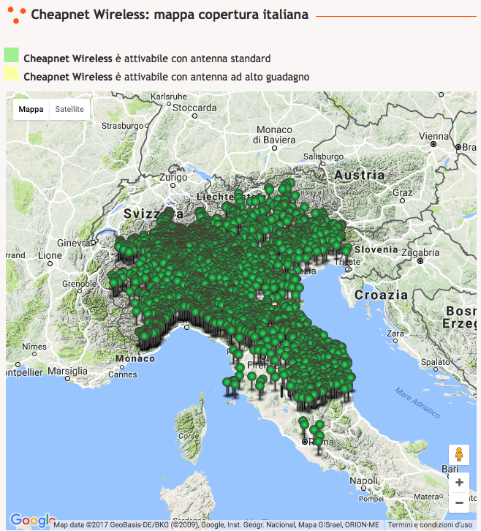Click the Bari city label
This screenshot has height=531, width=481.
[450, 469]
